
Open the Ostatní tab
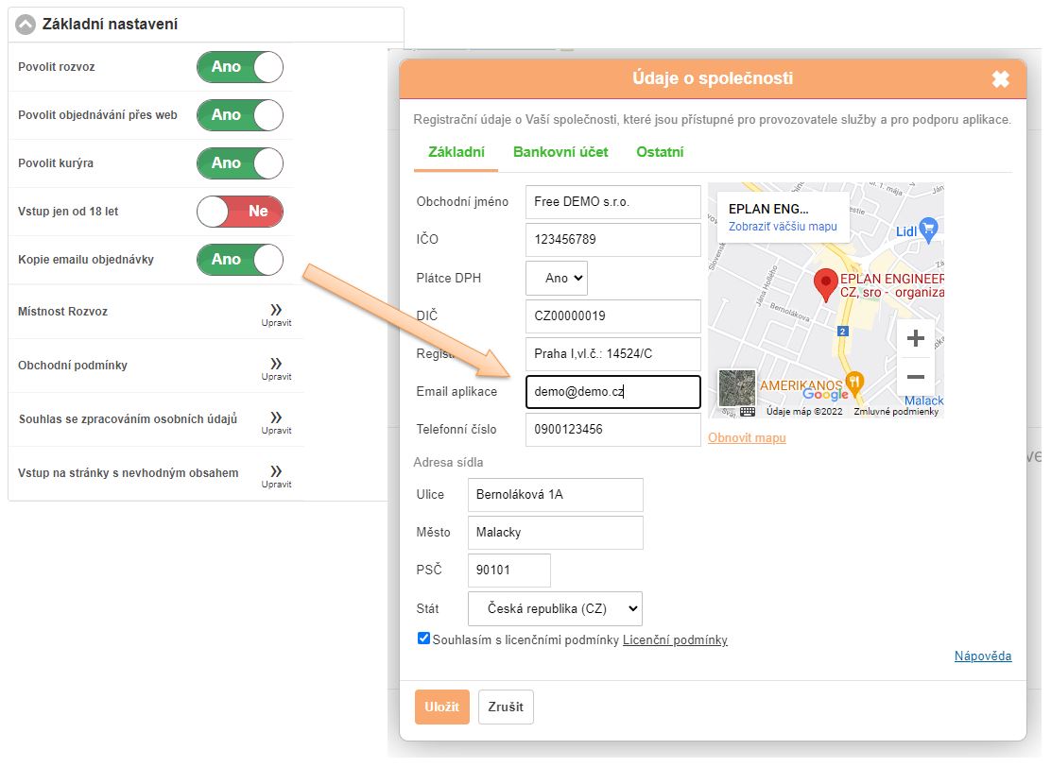coord(660,152)
